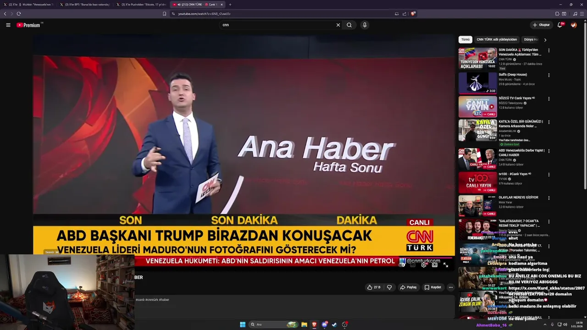The height and width of the screenshot is (330, 587).
Task: Click the Oluştur create button
Action: [x=541, y=25]
